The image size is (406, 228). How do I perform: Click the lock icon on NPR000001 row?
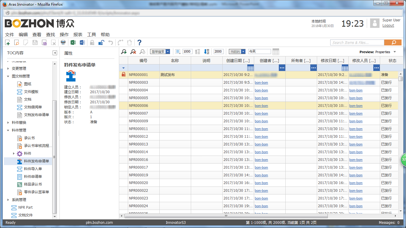(x=124, y=75)
